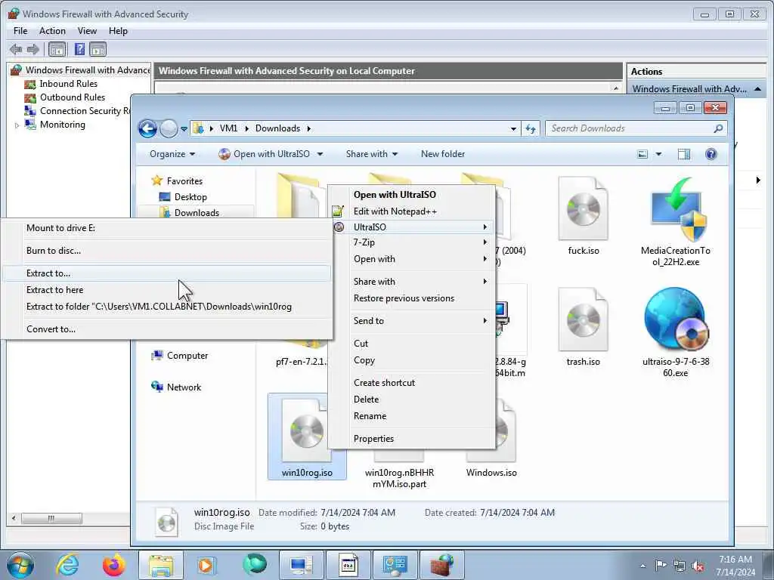Image resolution: width=774 pixels, height=580 pixels.
Task: Show hidden tray icons arrow
Action: coord(642,566)
